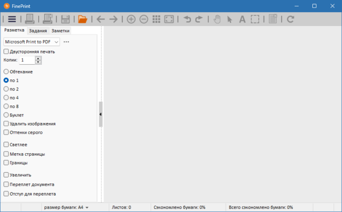Click the Копии number field

point(27,60)
